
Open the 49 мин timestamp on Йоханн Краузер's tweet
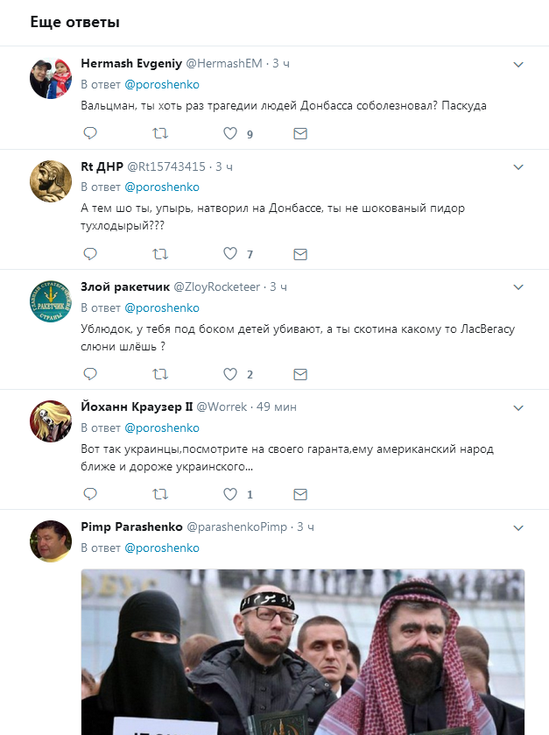276,407
